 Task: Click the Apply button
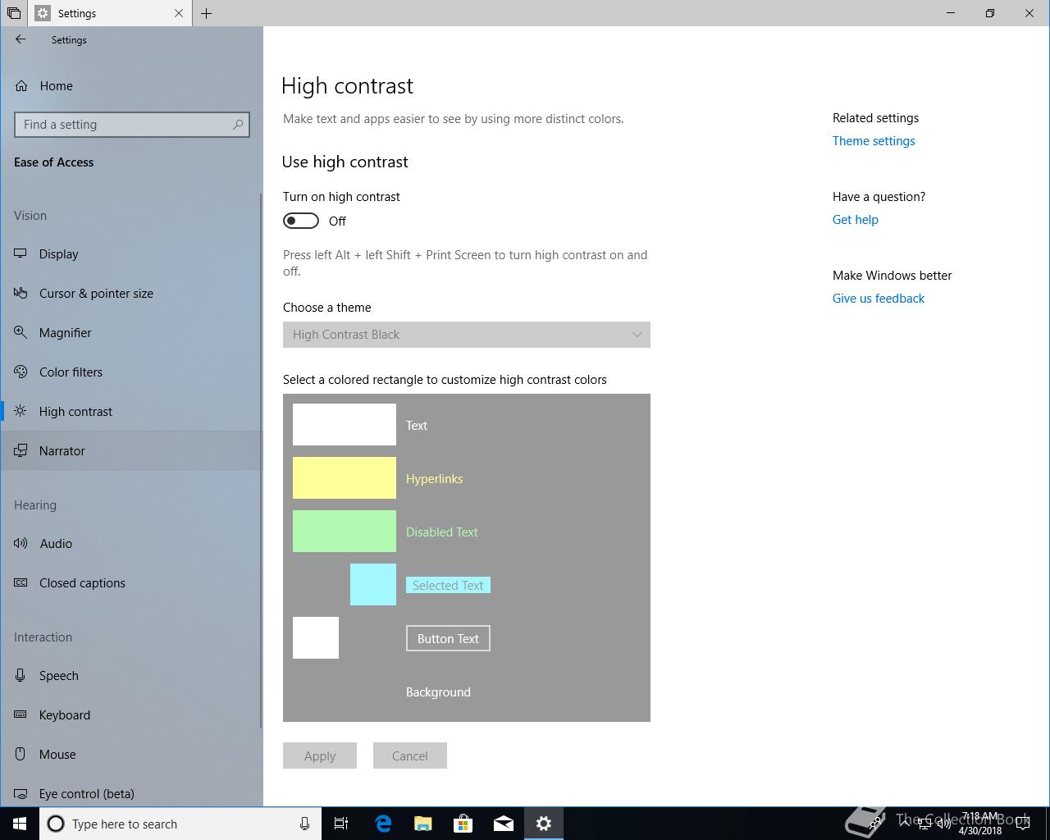pos(320,756)
